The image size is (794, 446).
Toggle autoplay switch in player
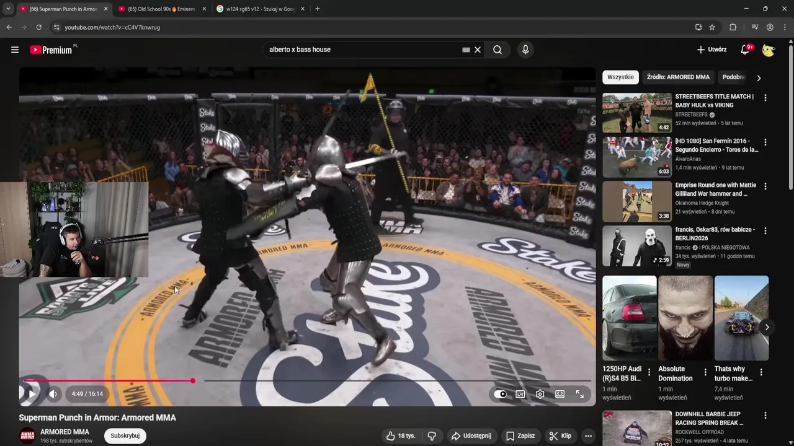[501, 394]
